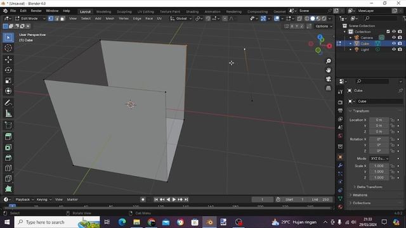Select the Poly Build tool

8,189
